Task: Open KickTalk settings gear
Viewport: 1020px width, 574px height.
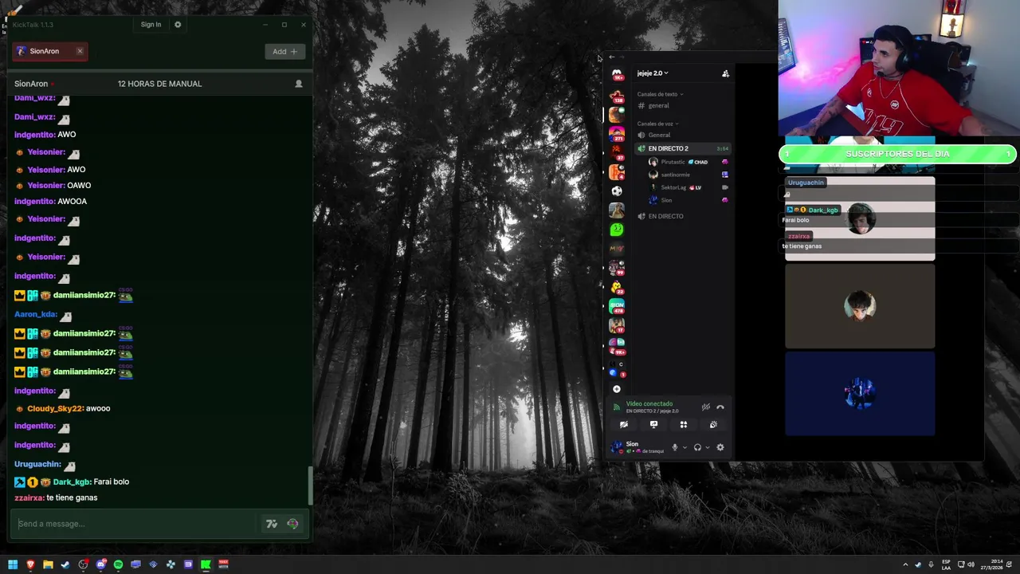Action: 178,25
